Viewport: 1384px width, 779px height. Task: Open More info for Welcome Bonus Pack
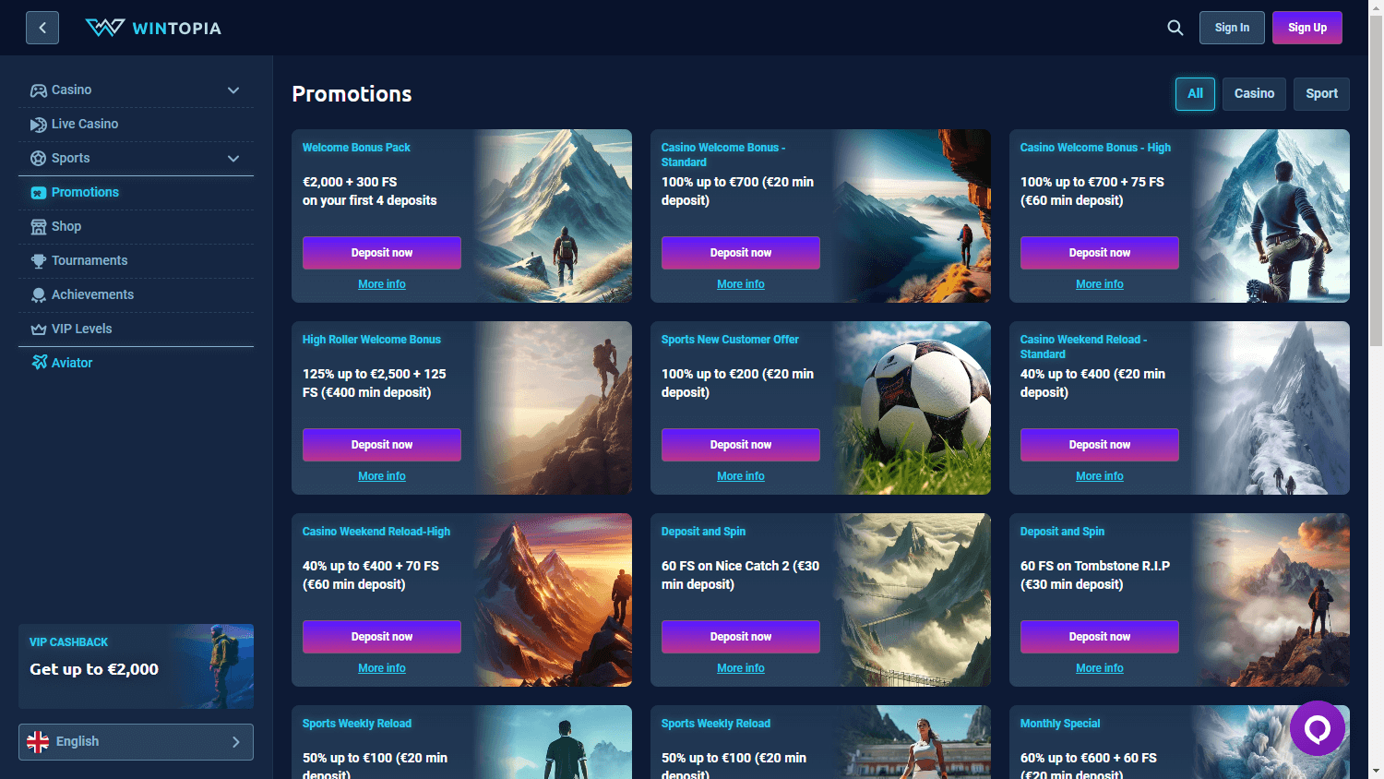pos(382,284)
